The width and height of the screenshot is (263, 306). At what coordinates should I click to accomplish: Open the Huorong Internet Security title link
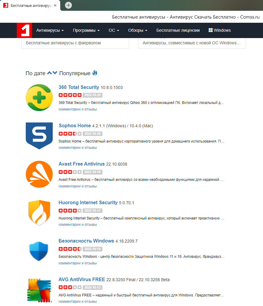pyautogui.click(x=88, y=203)
